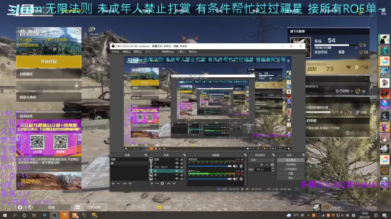391x219 pixels.
Task: Remove selected source with Sources minus icon
Action: pyautogui.click(x=157, y=183)
